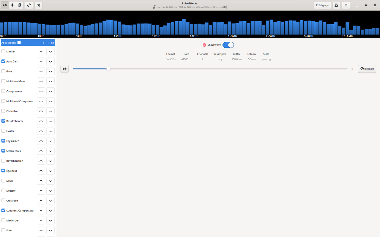The image size is (380, 237).
Task: Click the PulseEffects title text
Action: [x=190, y=3]
